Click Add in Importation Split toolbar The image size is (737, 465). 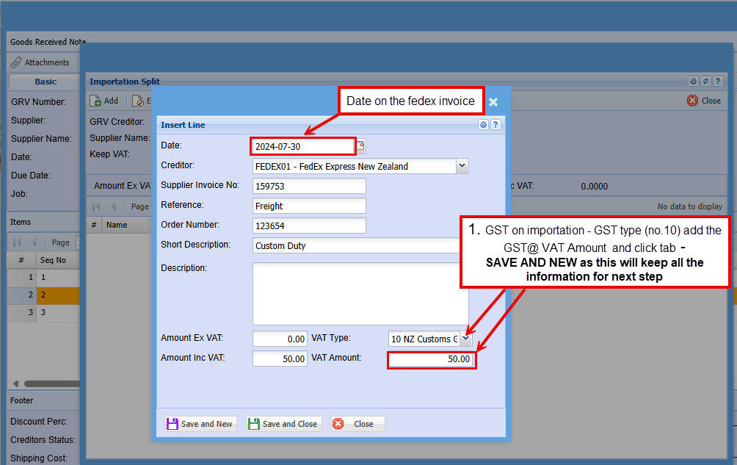click(104, 101)
